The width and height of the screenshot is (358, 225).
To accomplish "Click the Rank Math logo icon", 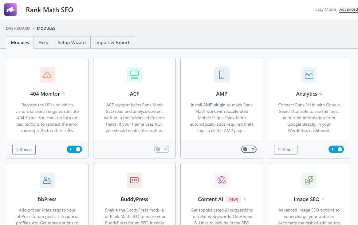I will click(x=10, y=10).
